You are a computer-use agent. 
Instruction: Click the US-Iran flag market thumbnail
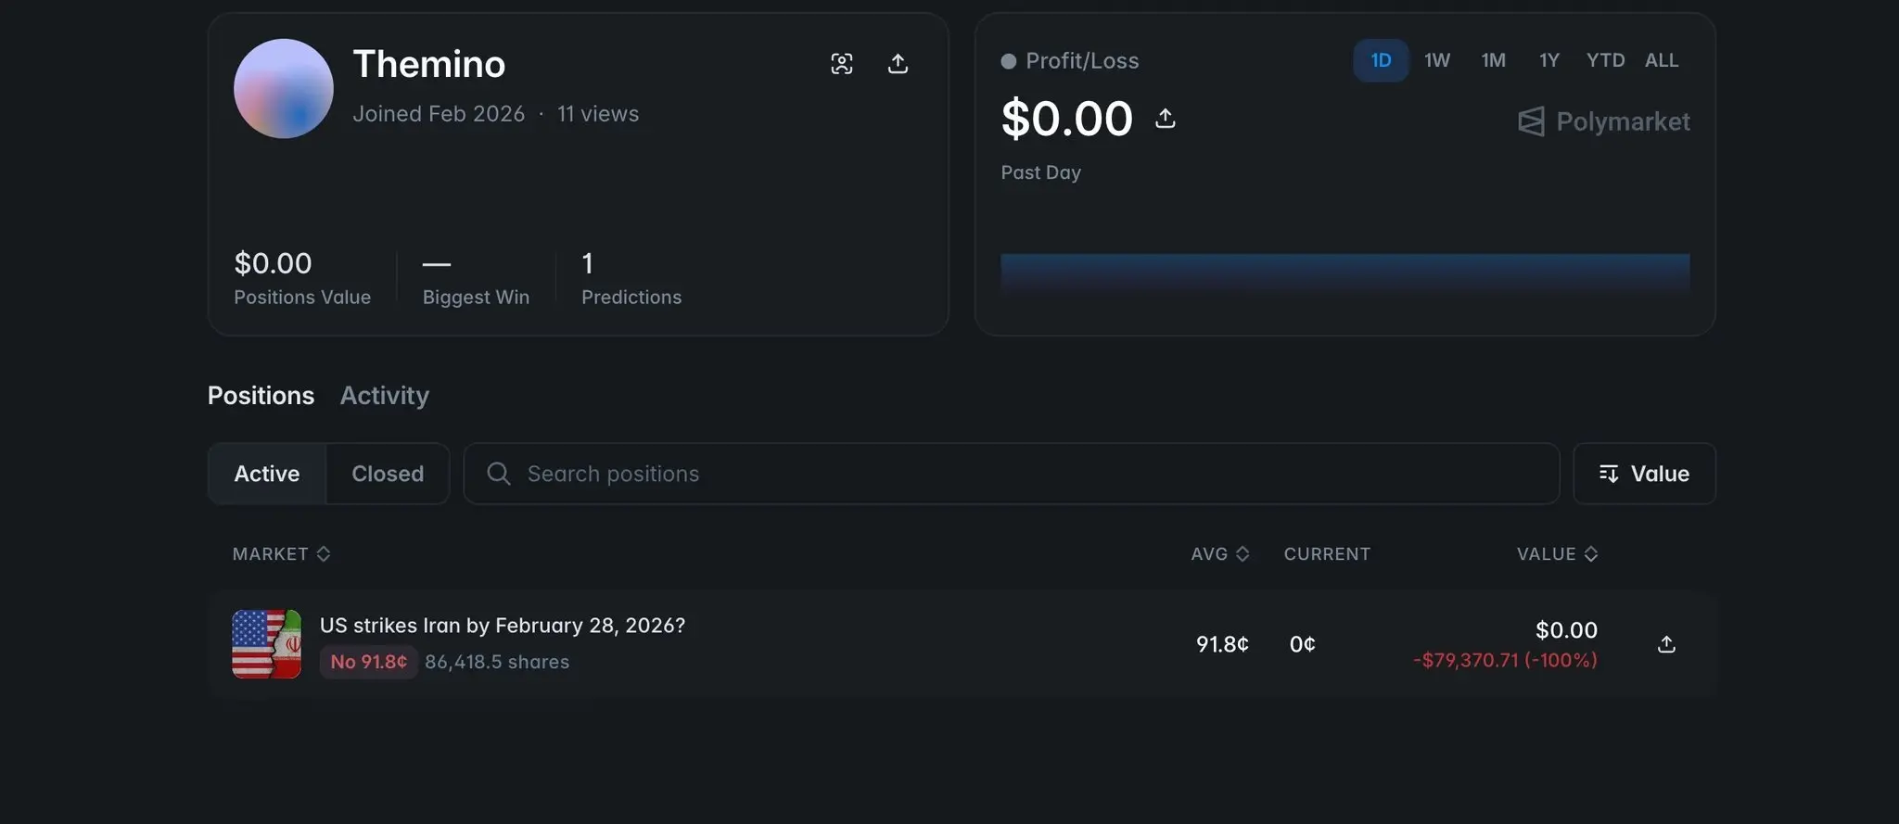[266, 644]
